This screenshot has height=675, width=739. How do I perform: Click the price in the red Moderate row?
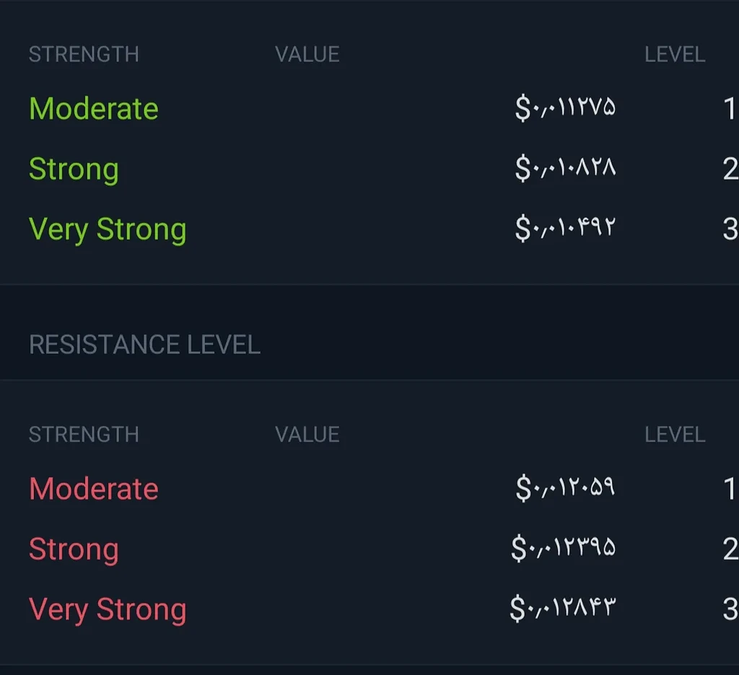[565, 489]
